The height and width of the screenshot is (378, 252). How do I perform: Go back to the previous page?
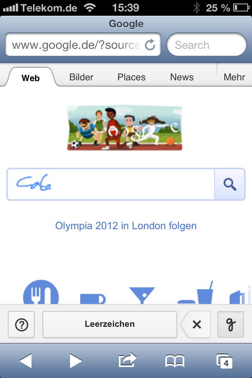pyautogui.click(x=26, y=360)
